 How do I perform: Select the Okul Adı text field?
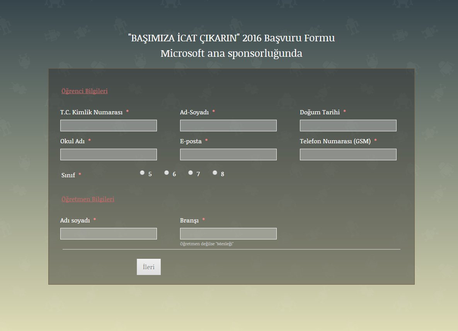coord(108,154)
